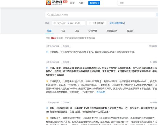Click the 问 icon beside 销量目标 question
158x125 pixels.
point(47,52)
